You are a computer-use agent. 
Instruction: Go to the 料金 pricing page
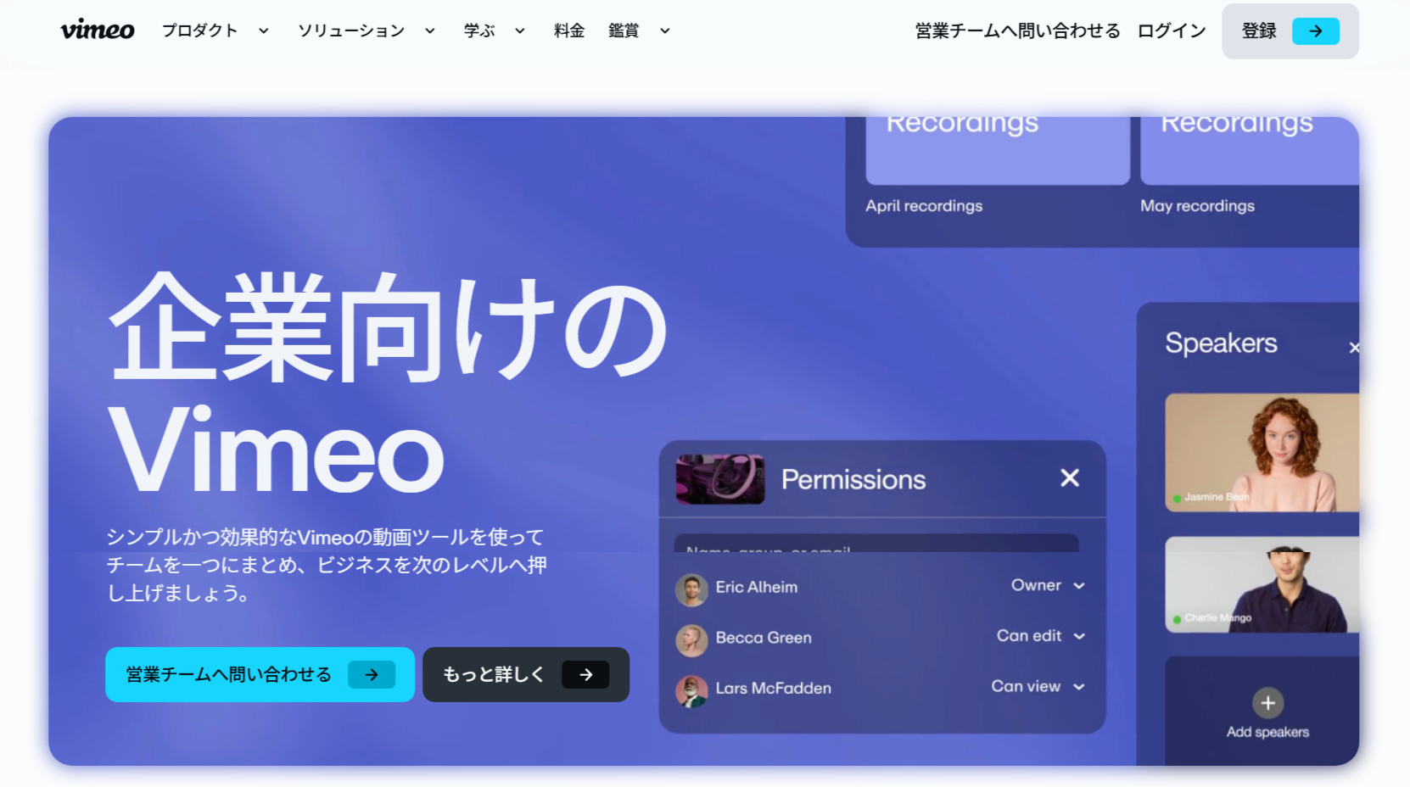coord(569,31)
